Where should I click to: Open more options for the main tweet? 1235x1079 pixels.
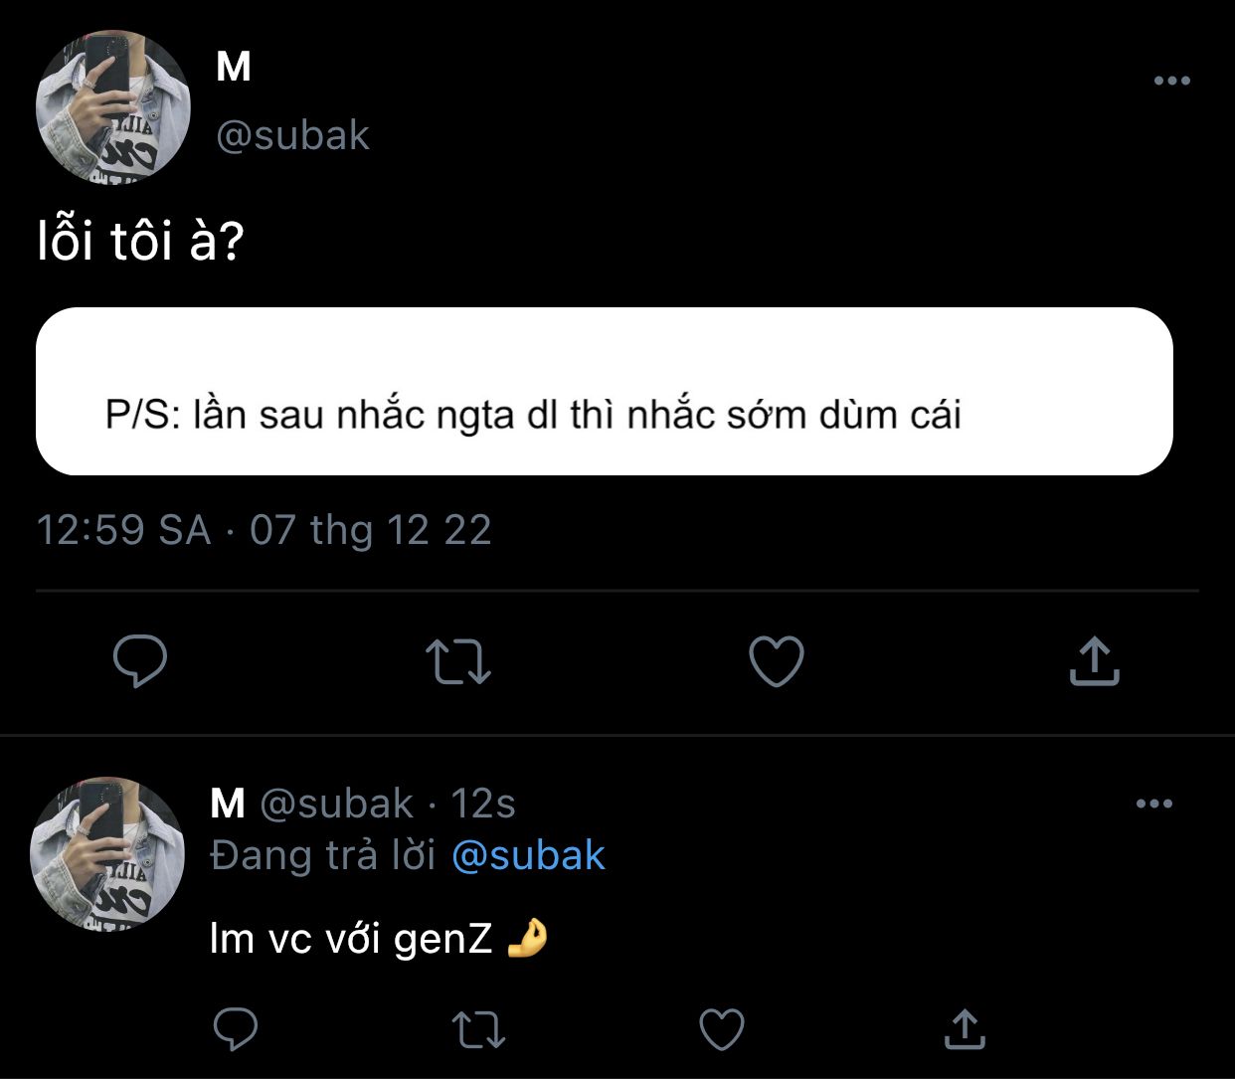click(x=1171, y=81)
